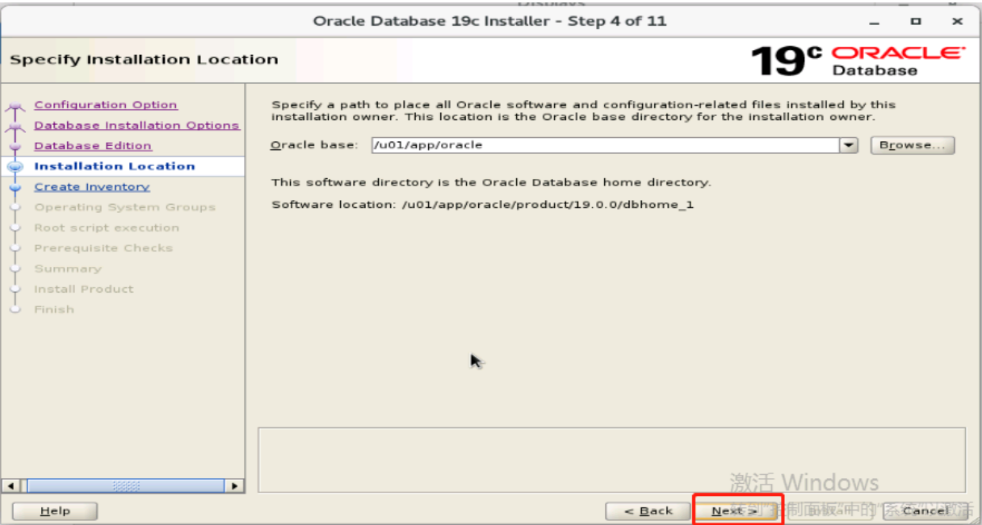Expand the Oracle base dropdown arrow

tap(849, 145)
